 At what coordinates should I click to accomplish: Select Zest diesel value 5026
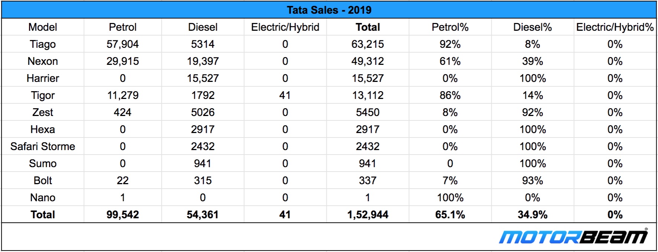pos(203,112)
